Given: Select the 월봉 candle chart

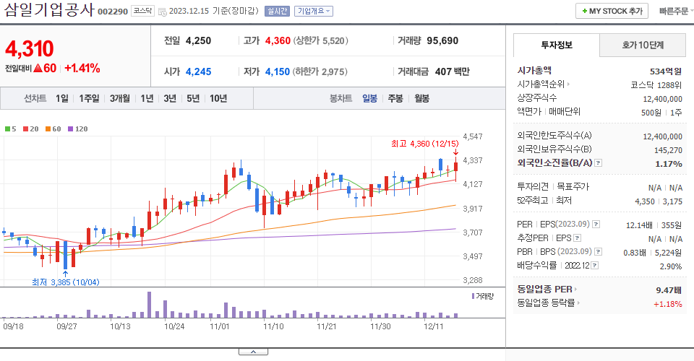Looking at the screenshot, I should (x=421, y=98).
